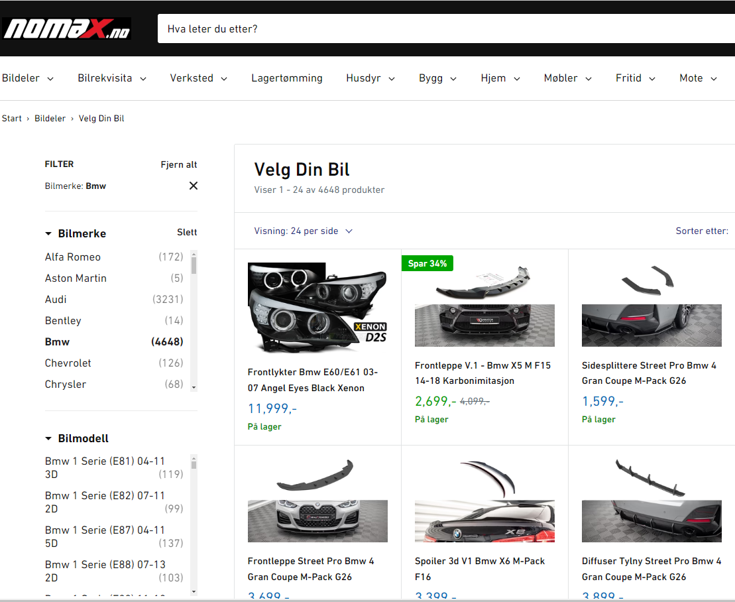The image size is (735, 602).
Task: Open the nomax.no logo homepage
Action: pyautogui.click(x=66, y=29)
